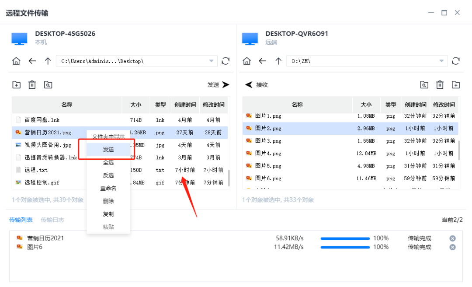Select remote file 图片3.png
Screen dimensions: 472x287
pyautogui.click(x=351, y=141)
